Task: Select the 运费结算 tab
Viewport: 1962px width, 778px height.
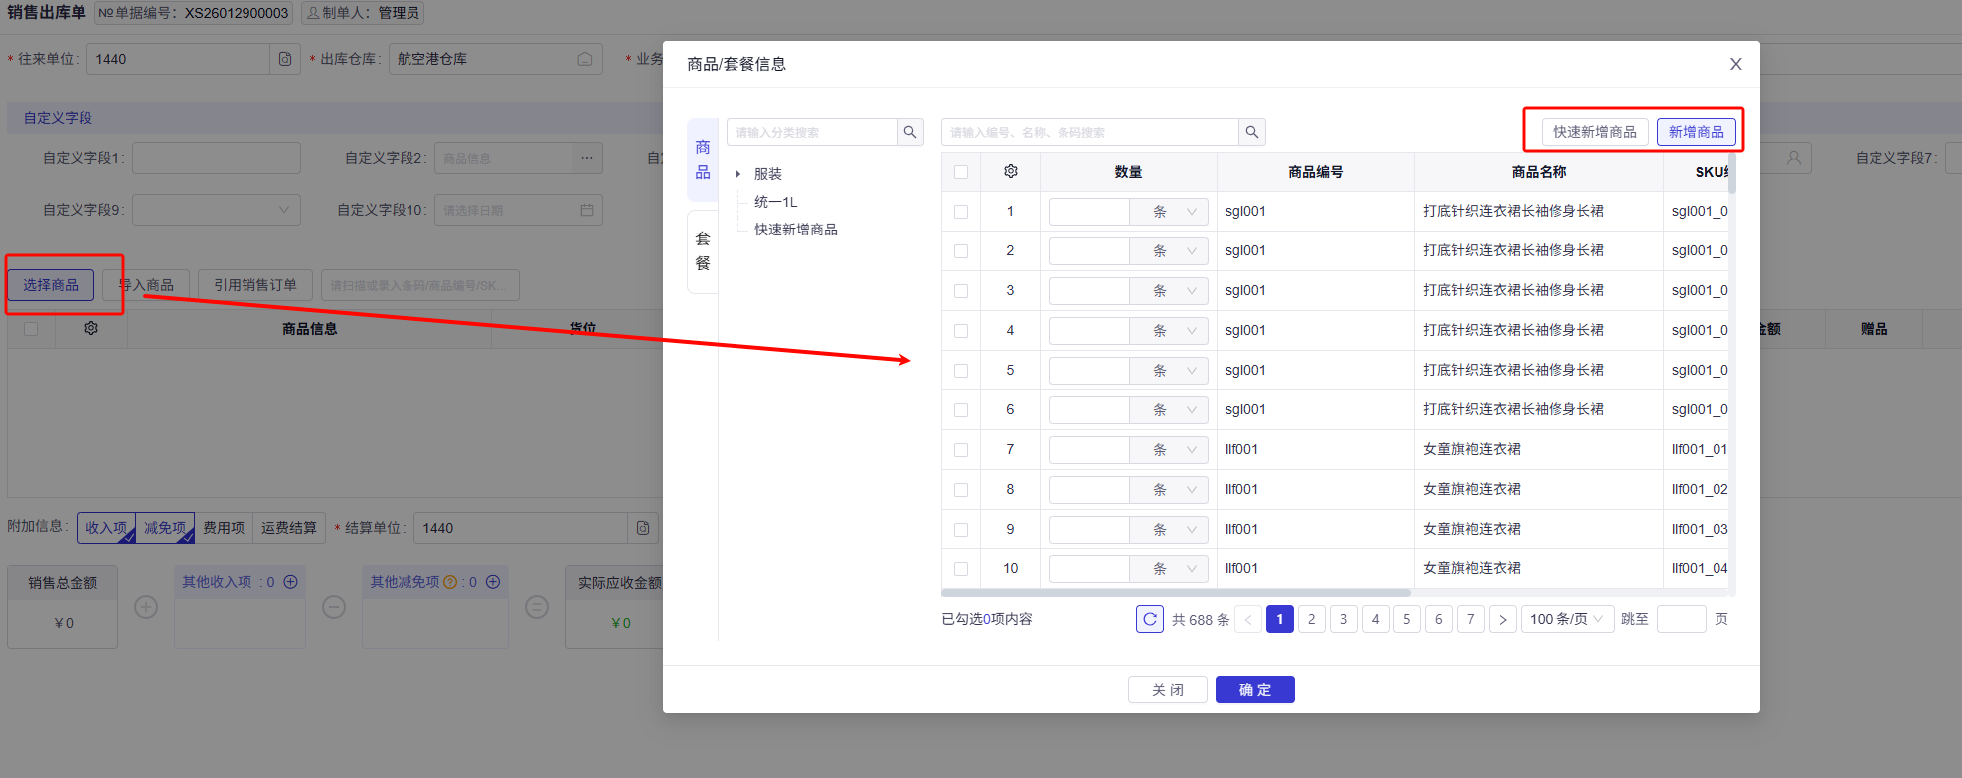Action: [x=289, y=528]
